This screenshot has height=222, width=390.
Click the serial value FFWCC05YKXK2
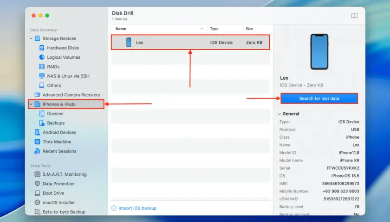(x=343, y=168)
